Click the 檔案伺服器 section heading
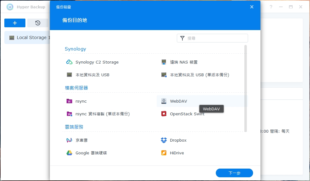 76,88
